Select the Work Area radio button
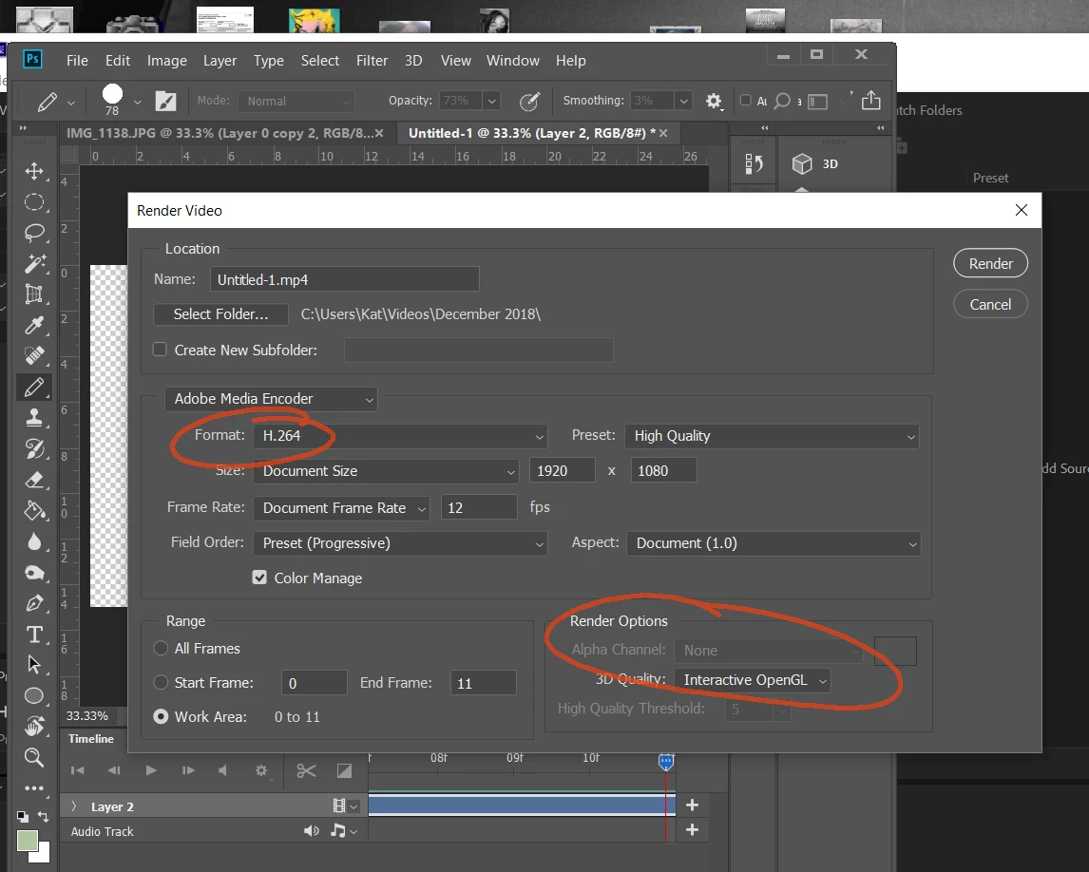Image resolution: width=1089 pixels, height=872 pixels. 161,716
